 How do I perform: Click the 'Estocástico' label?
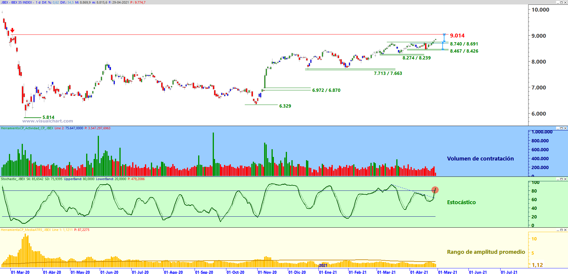click(461, 202)
